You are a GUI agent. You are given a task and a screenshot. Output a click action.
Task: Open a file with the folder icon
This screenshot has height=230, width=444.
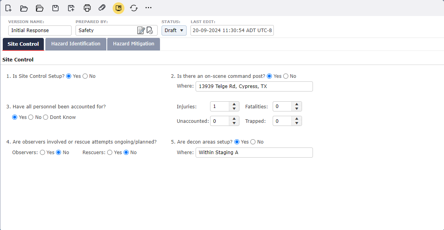pos(24,8)
